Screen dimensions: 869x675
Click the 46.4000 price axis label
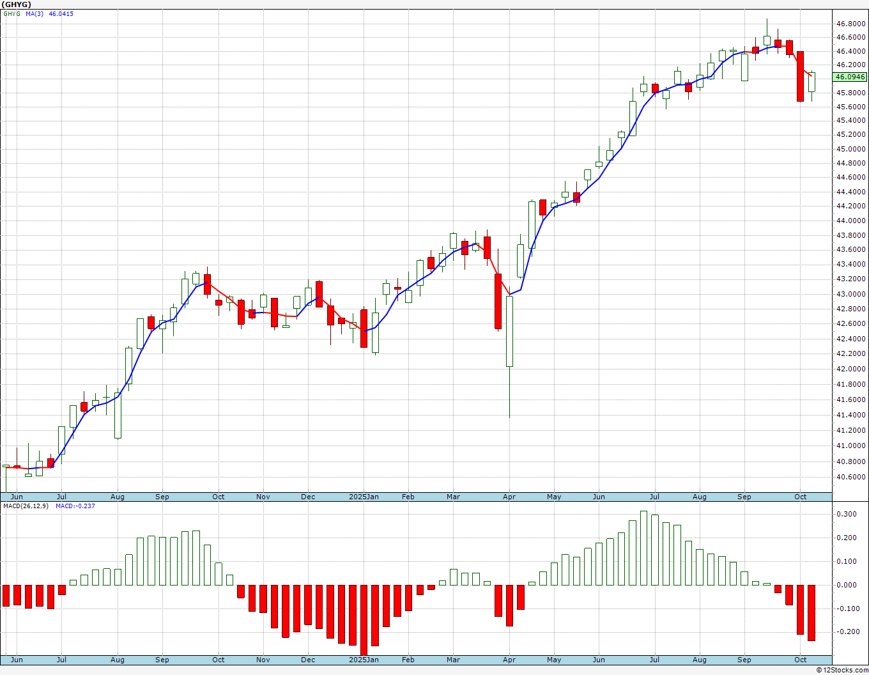click(x=852, y=51)
